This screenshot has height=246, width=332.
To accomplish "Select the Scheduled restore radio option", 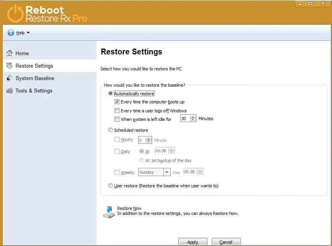I will (110, 130).
